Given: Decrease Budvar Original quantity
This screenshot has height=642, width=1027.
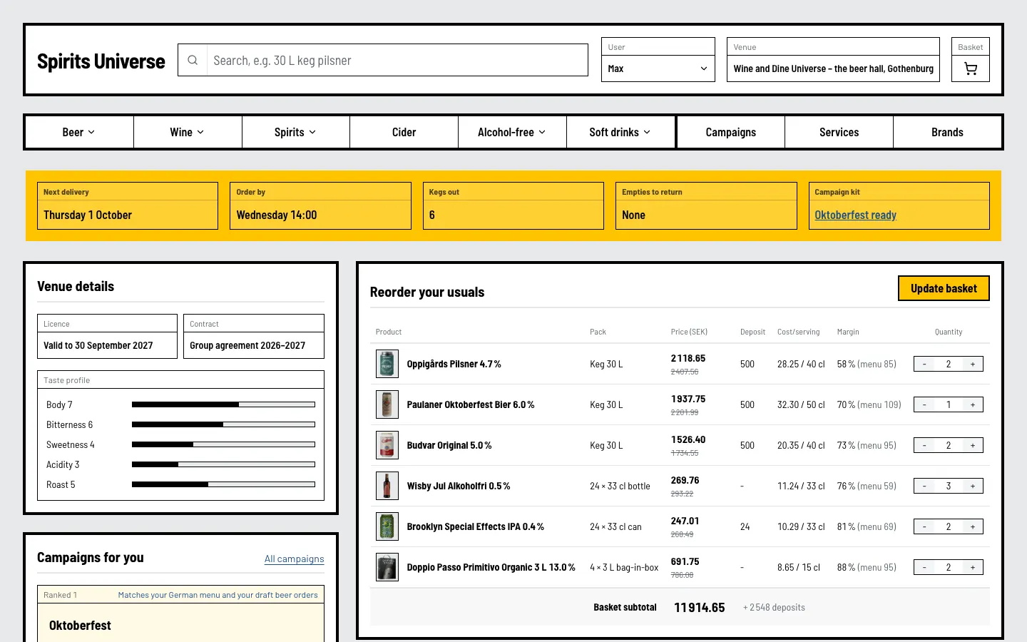Looking at the screenshot, I should (924, 445).
